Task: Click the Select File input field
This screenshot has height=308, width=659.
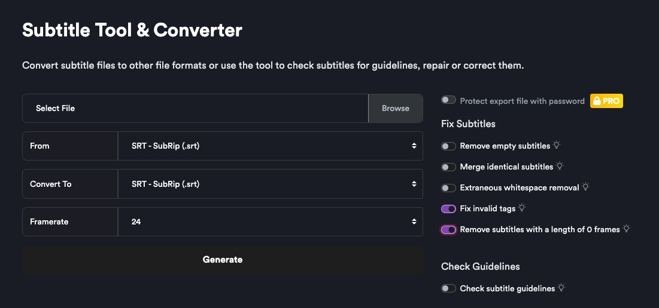Action: pyautogui.click(x=195, y=108)
